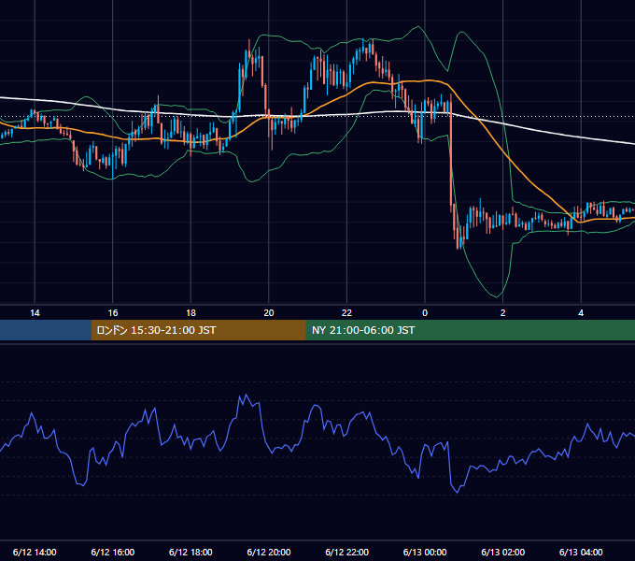Image resolution: width=635 pixels, height=561 pixels.
Task: Select the 22 hour axis label
Action: pyautogui.click(x=346, y=313)
